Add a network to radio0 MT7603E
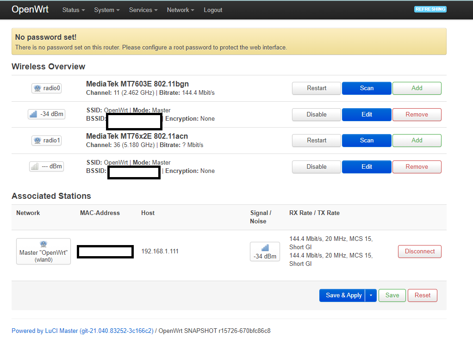Image resolution: width=473 pixels, height=344 pixels. pyautogui.click(x=417, y=88)
